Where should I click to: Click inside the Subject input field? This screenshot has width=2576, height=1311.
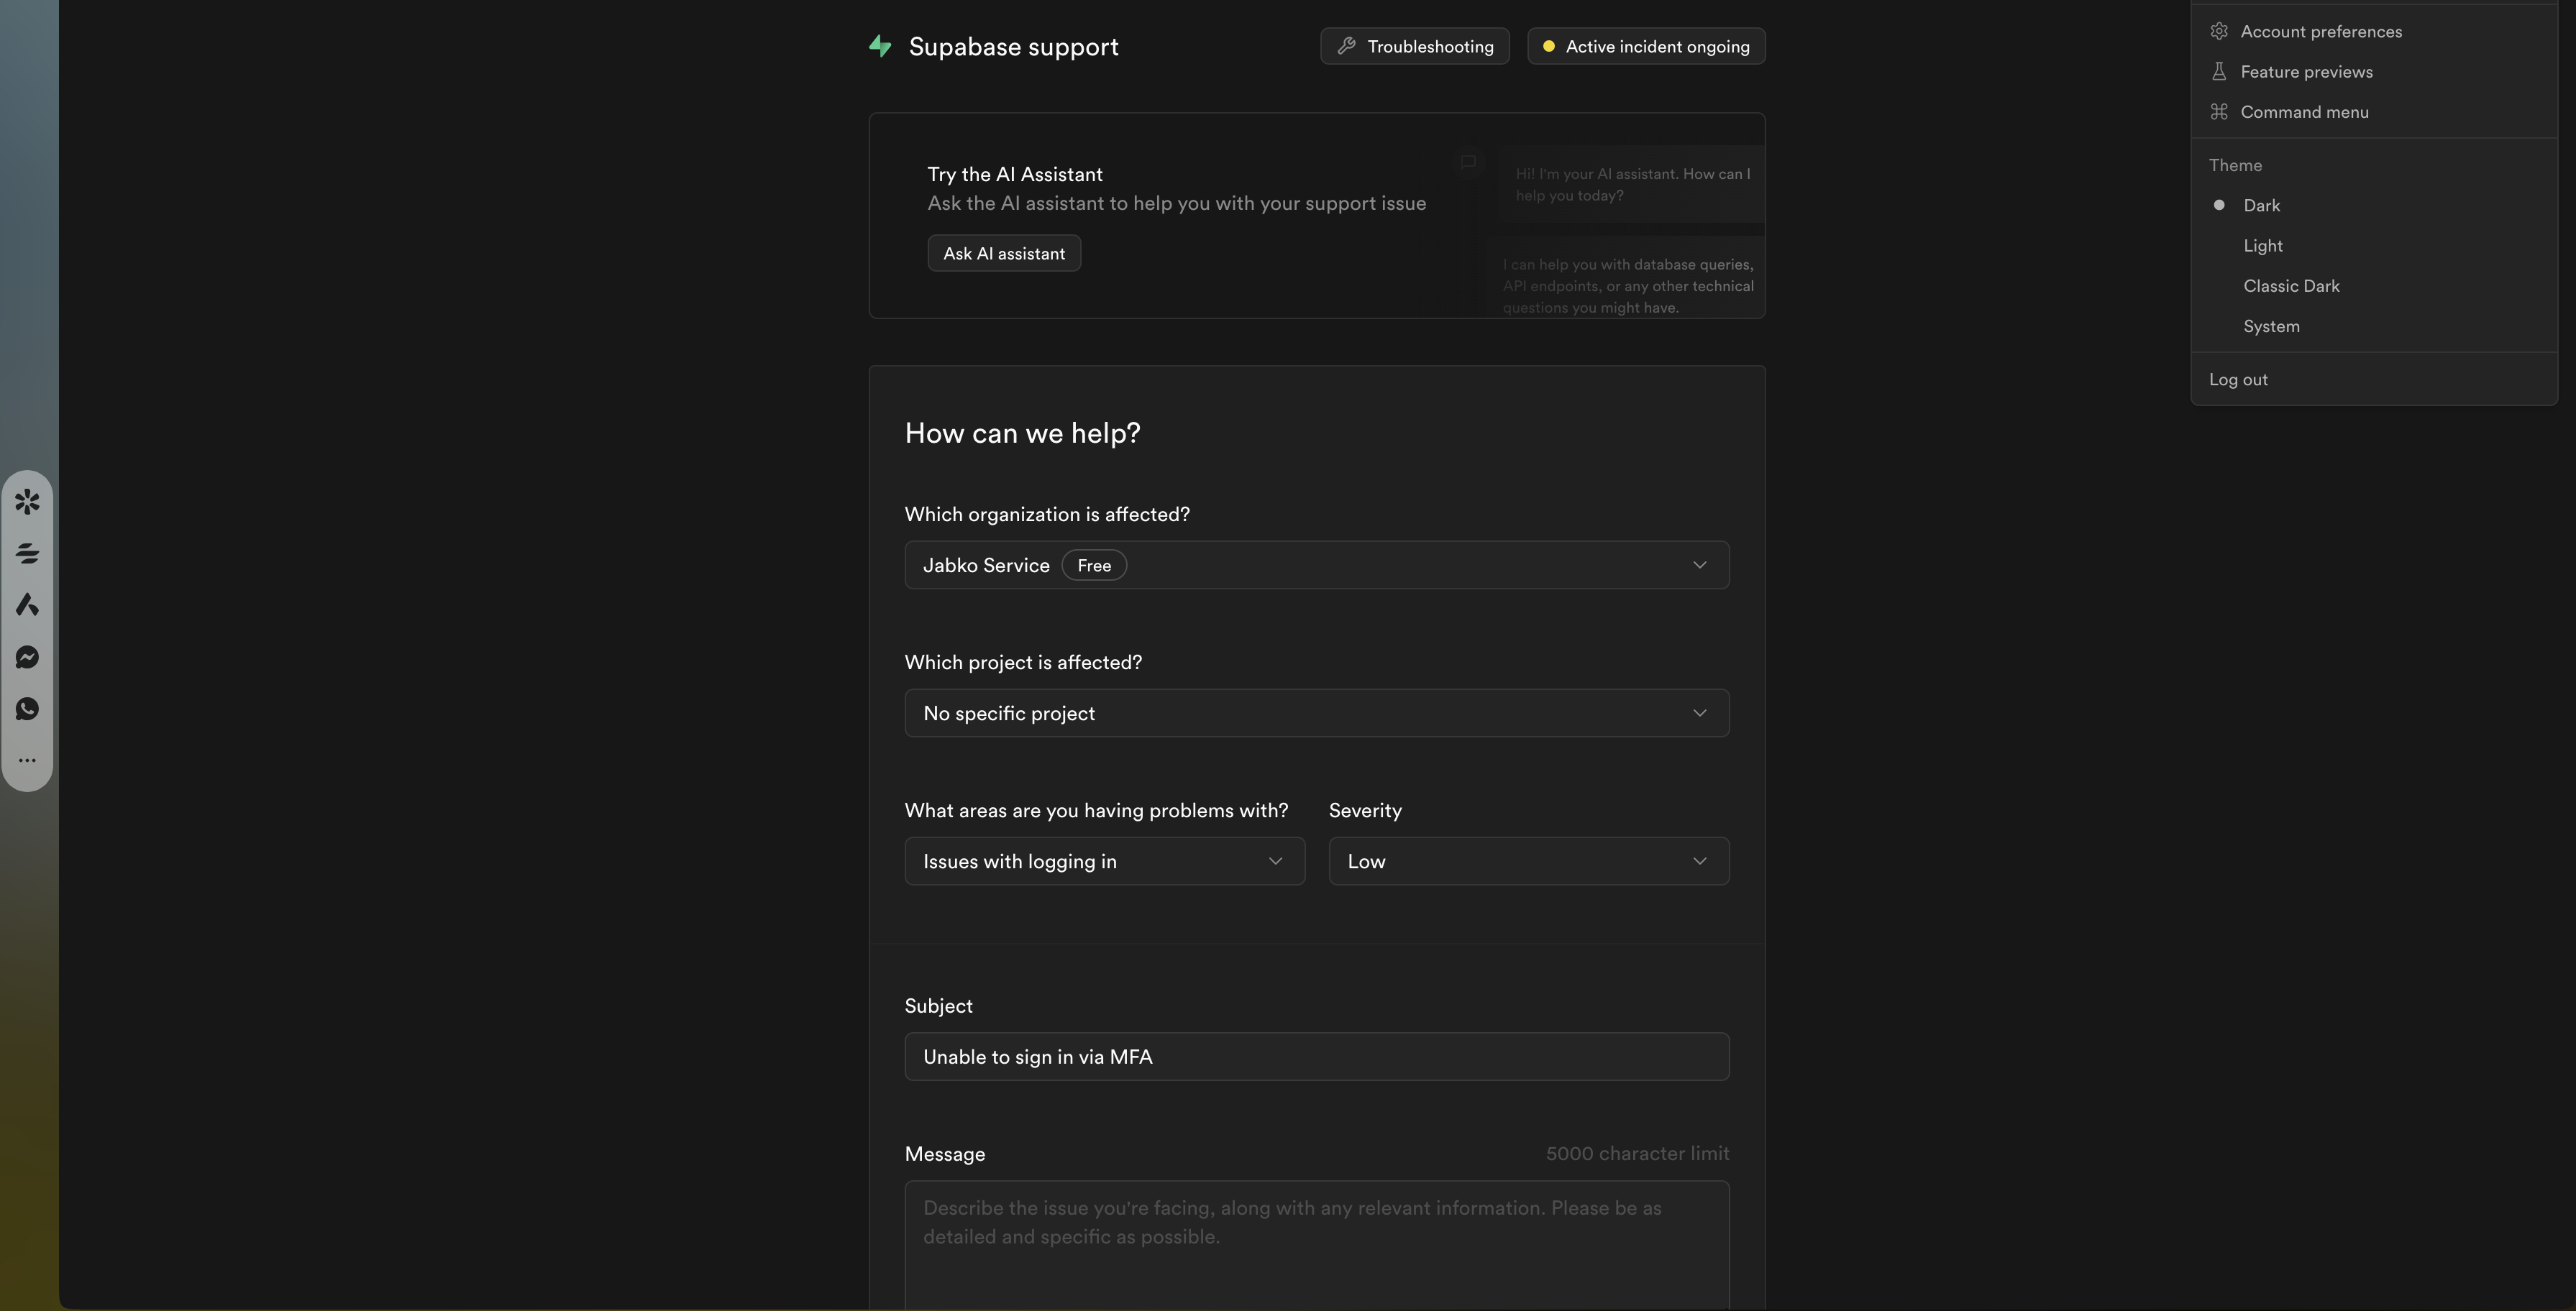(x=1316, y=1056)
